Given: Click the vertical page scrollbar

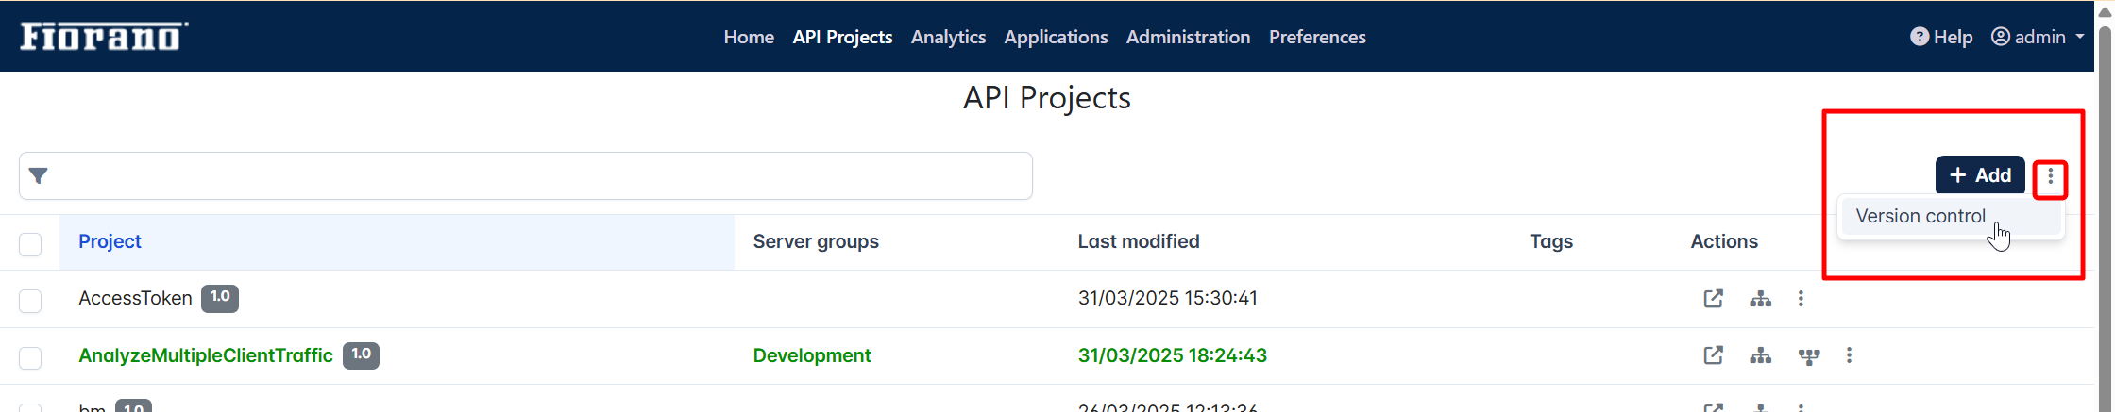Looking at the screenshot, I should click(x=2105, y=217).
